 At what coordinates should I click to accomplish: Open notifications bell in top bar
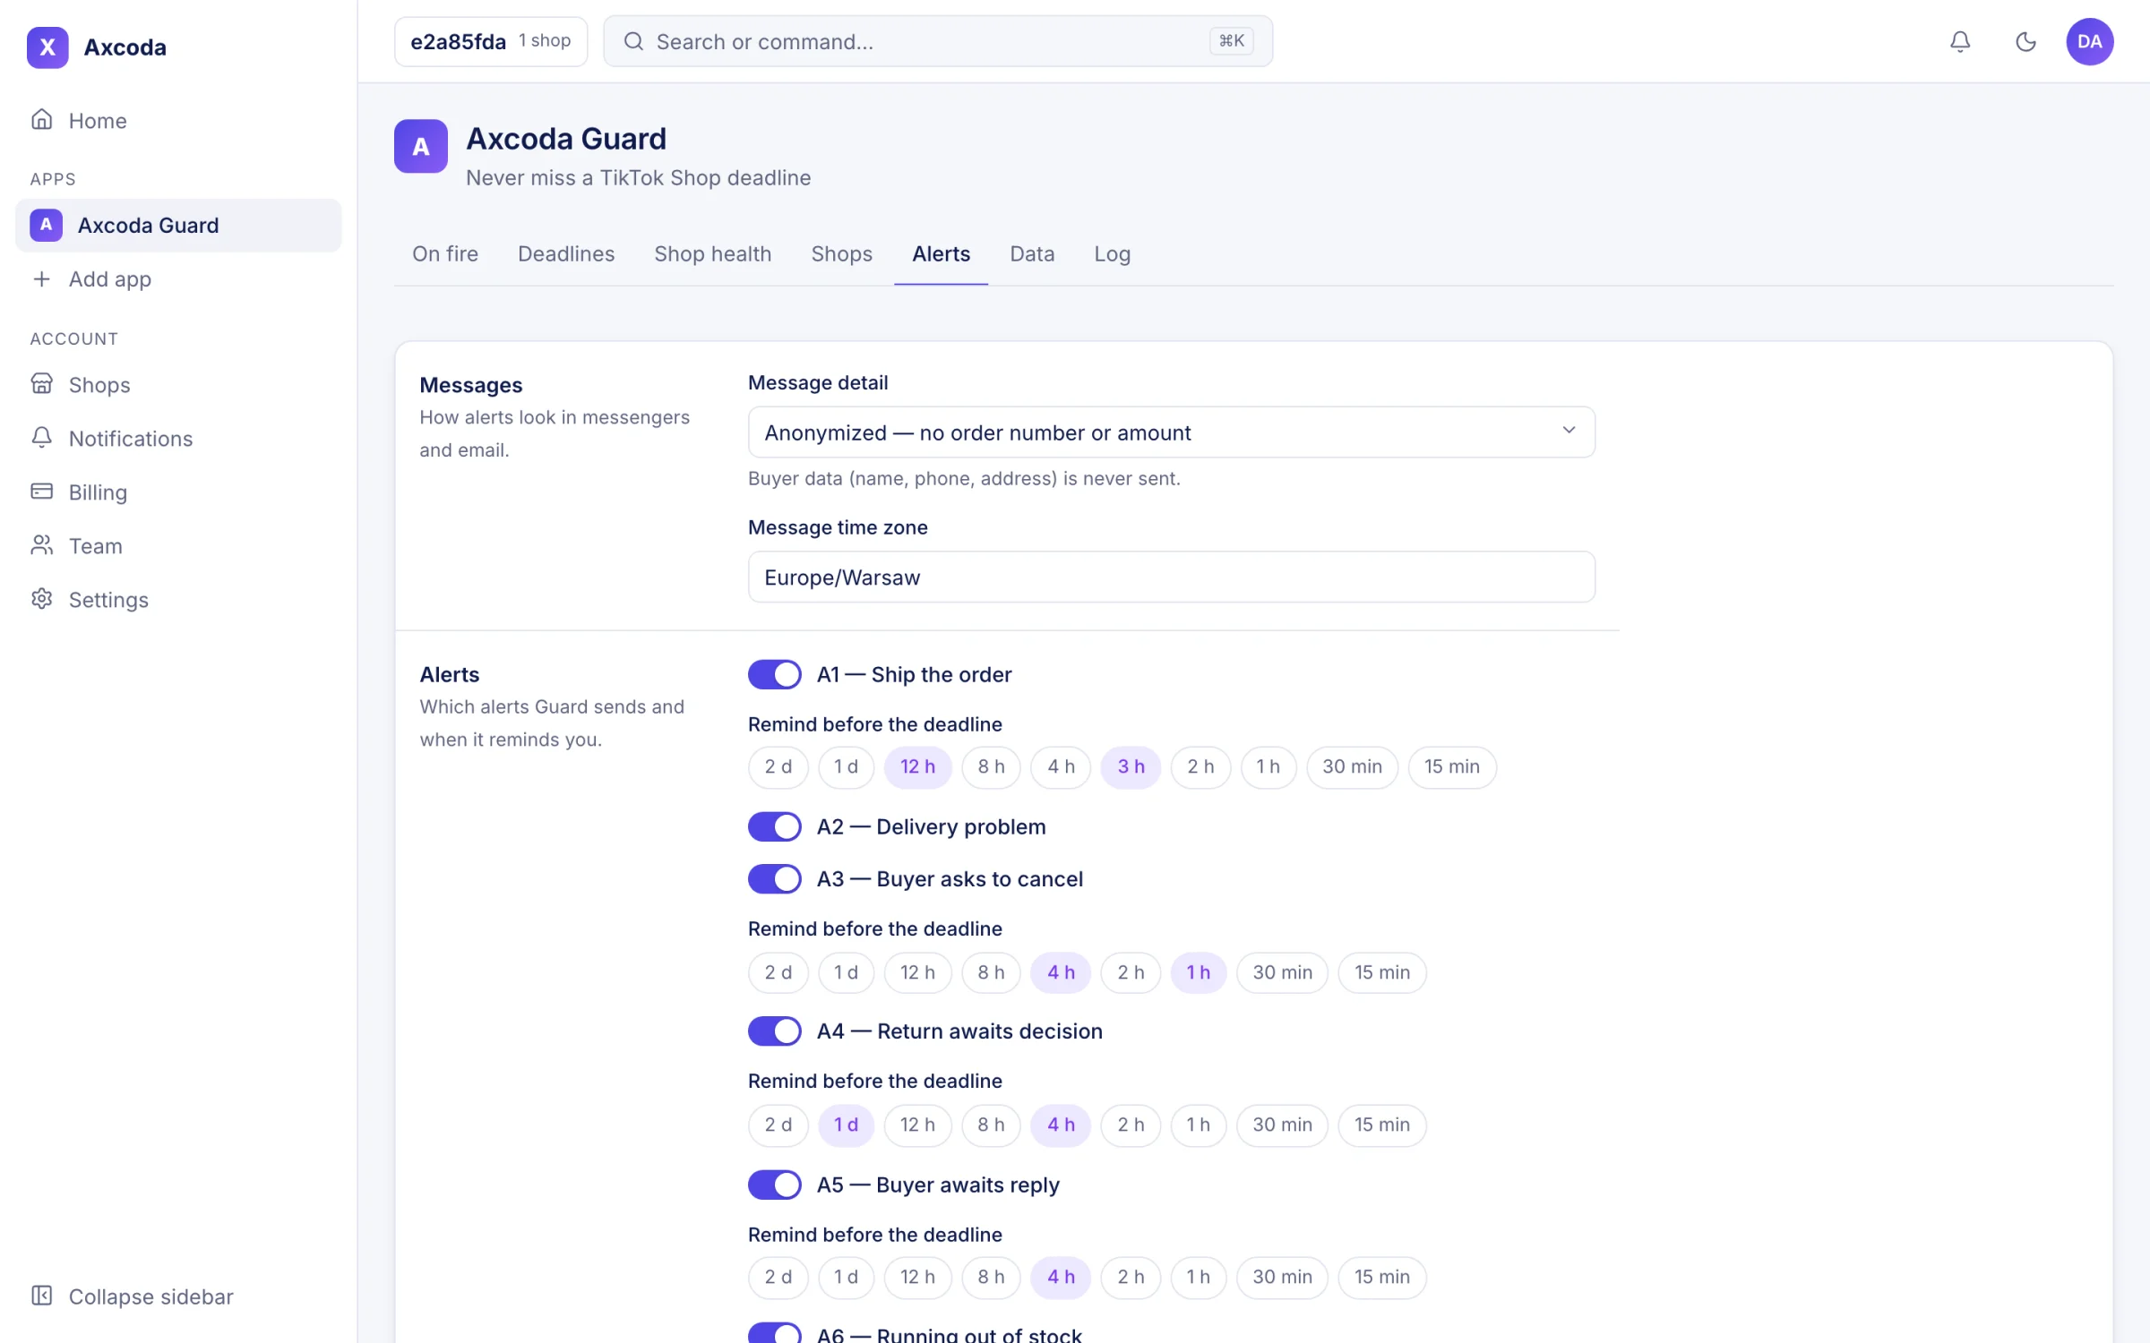click(x=1960, y=41)
